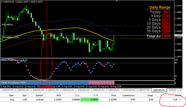Open the USDJPY,M1 chart tab

pyautogui.click(x=144, y=90)
